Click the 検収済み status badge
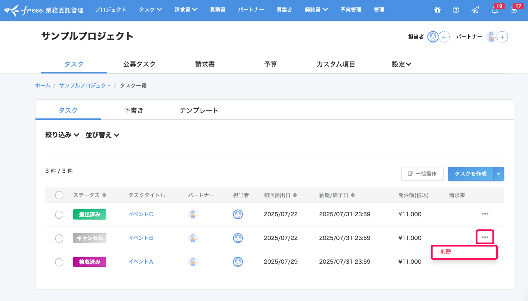Image resolution: width=528 pixels, height=301 pixels. click(x=90, y=262)
